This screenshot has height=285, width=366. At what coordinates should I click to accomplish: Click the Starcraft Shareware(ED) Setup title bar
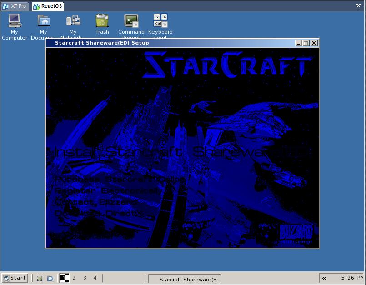click(x=170, y=43)
